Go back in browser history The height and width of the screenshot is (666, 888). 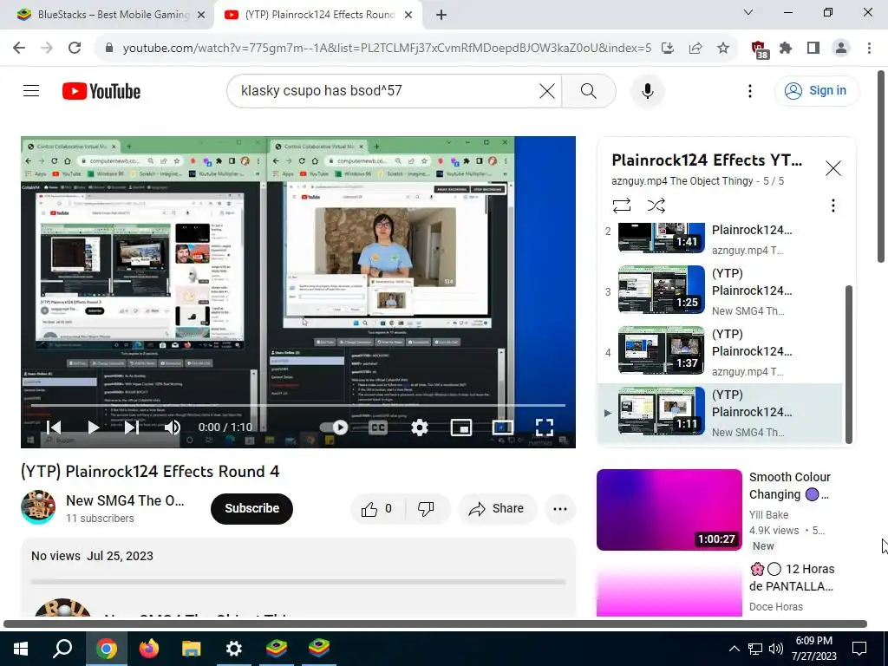(x=19, y=48)
